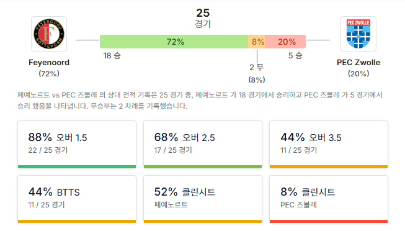Click the Feyenoord club crest logo
Viewport: 405px width, 231px height.
coord(49,34)
